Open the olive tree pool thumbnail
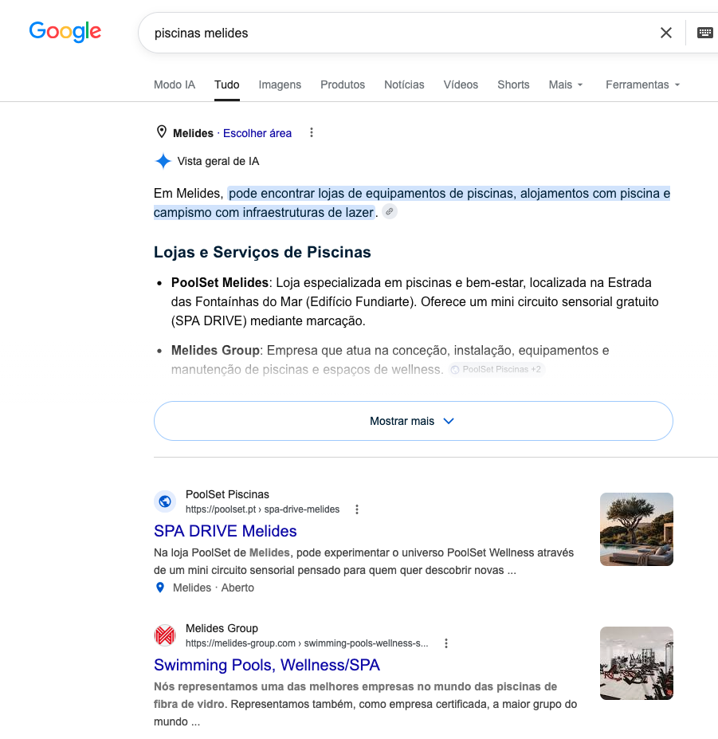718x739 pixels. (x=637, y=529)
